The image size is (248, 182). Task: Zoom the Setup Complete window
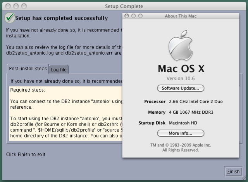(24, 6)
